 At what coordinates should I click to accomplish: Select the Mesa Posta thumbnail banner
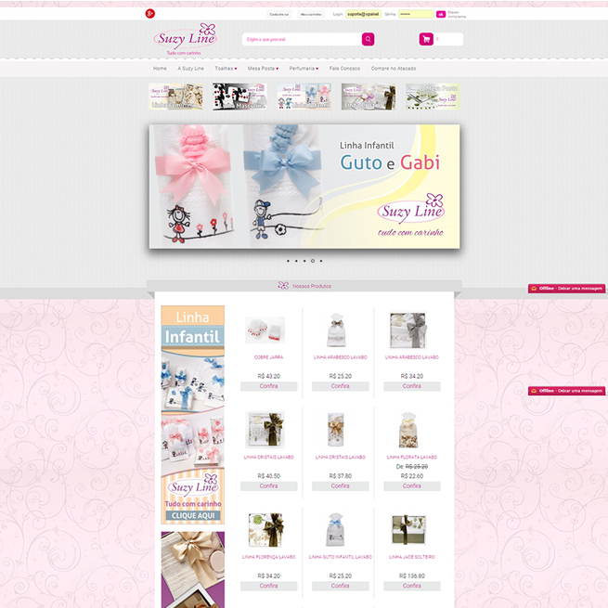(x=433, y=97)
